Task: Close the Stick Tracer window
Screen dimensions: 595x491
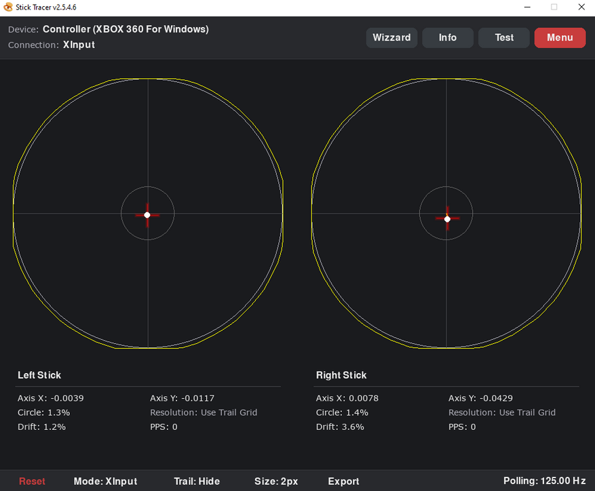Action: [x=581, y=7]
